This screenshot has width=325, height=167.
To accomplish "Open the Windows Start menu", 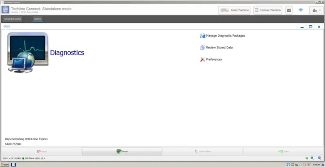I will point(4,165).
